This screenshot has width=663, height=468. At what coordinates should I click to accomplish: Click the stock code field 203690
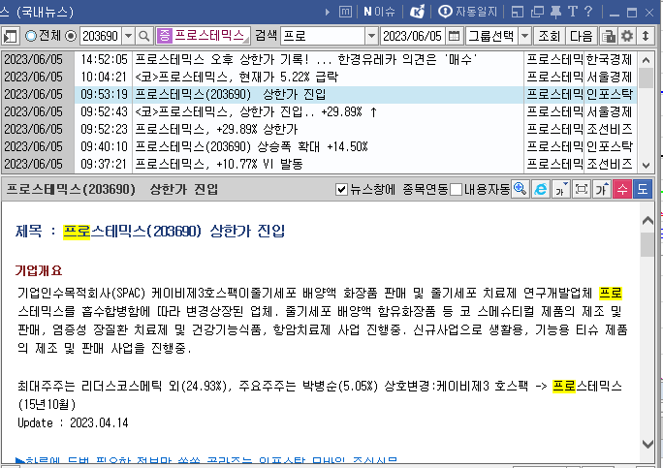[101, 36]
